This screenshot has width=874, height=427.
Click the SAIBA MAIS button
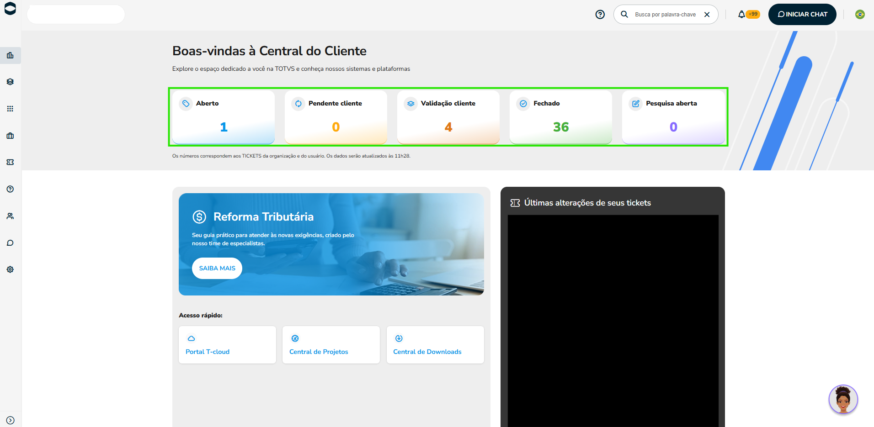[217, 268]
